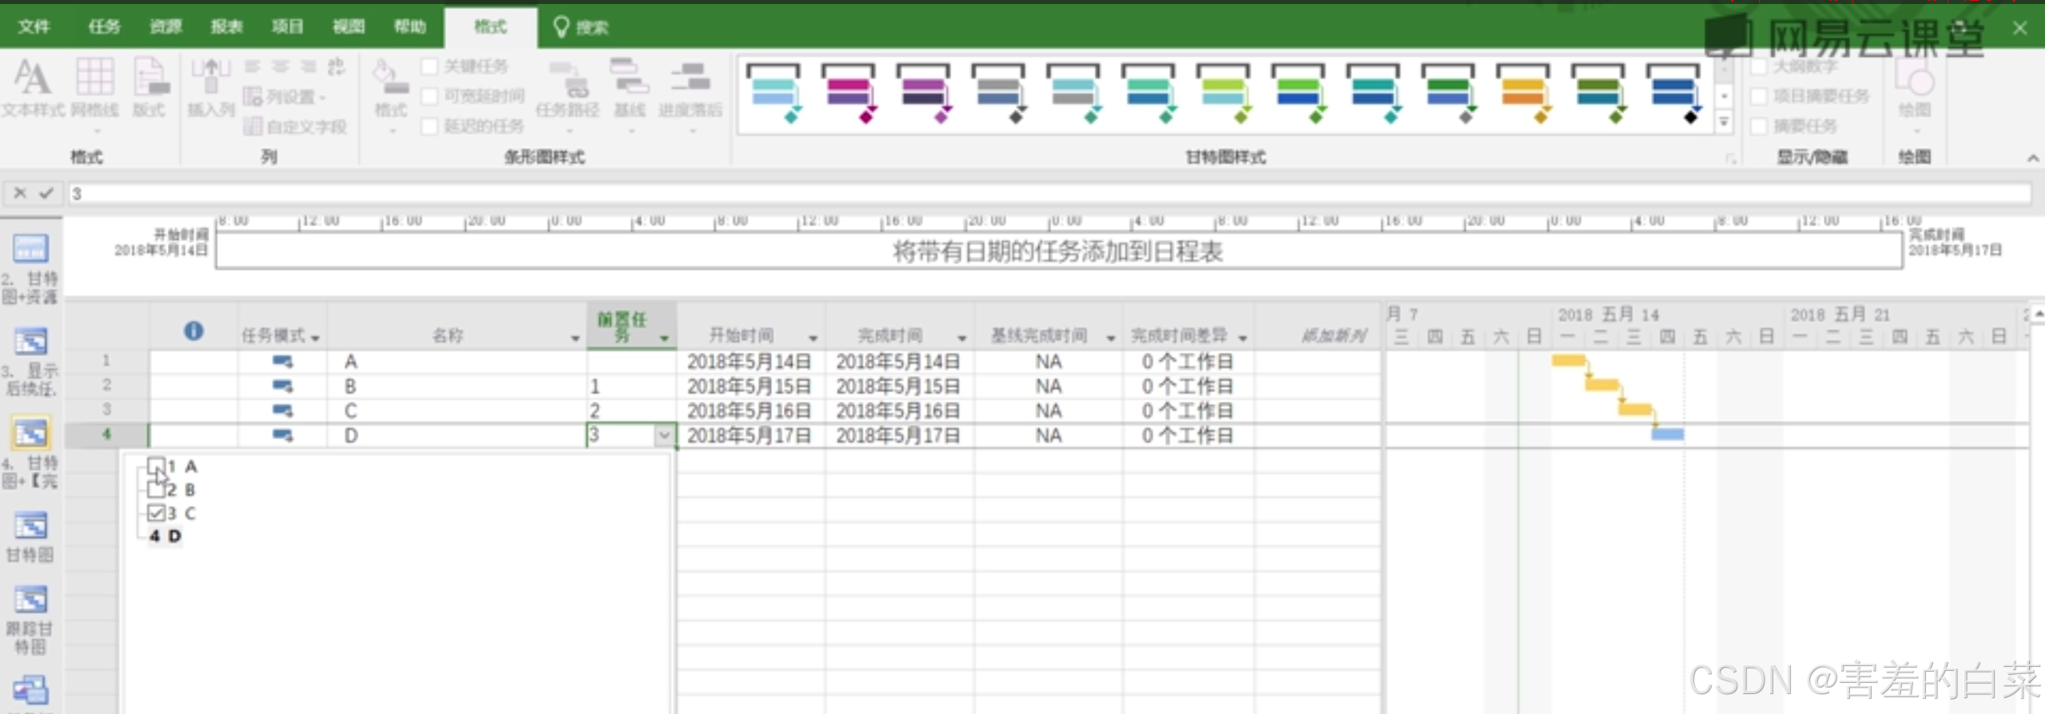Open 列设置 column settings dropdown

pos(285,97)
